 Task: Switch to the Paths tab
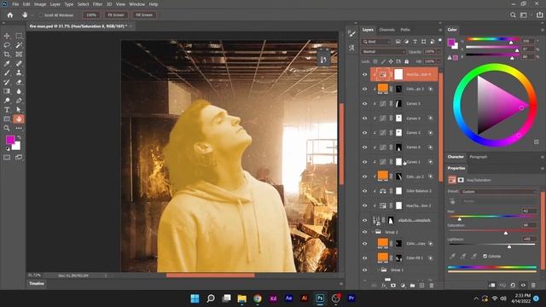click(405, 30)
